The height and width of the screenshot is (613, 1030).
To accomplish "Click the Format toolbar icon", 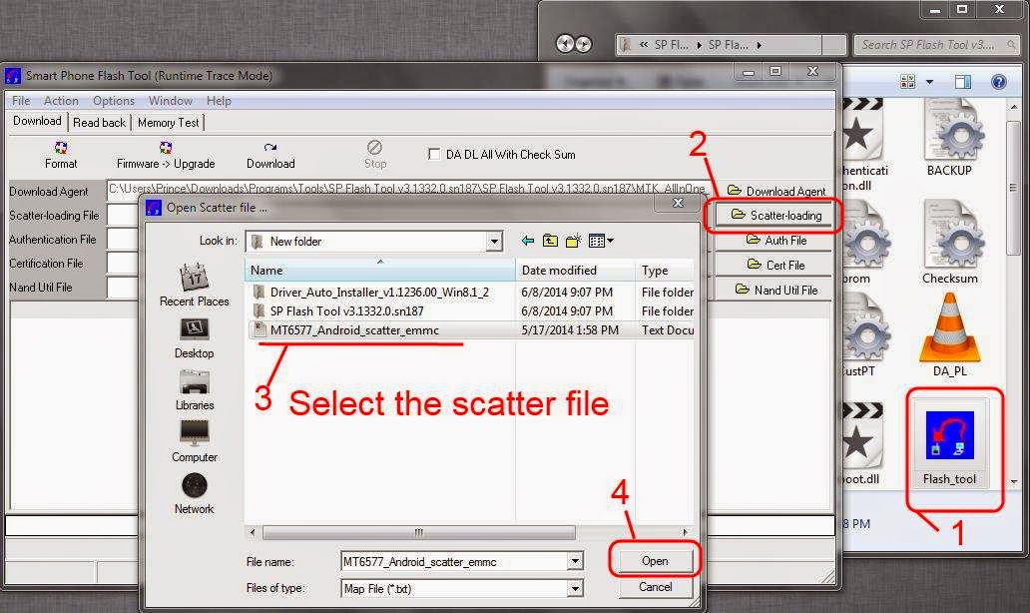I will pyautogui.click(x=61, y=155).
